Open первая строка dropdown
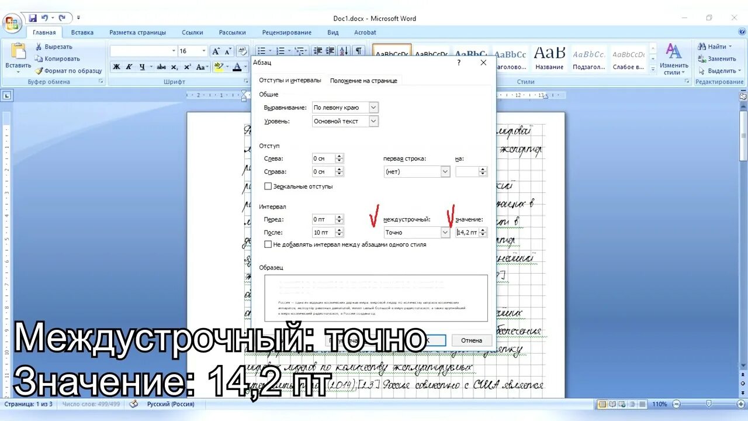 [445, 171]
